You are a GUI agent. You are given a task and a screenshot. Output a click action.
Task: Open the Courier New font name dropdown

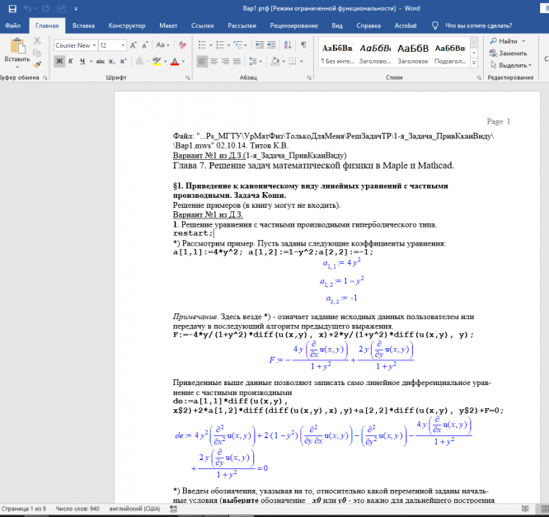(93, 45)
